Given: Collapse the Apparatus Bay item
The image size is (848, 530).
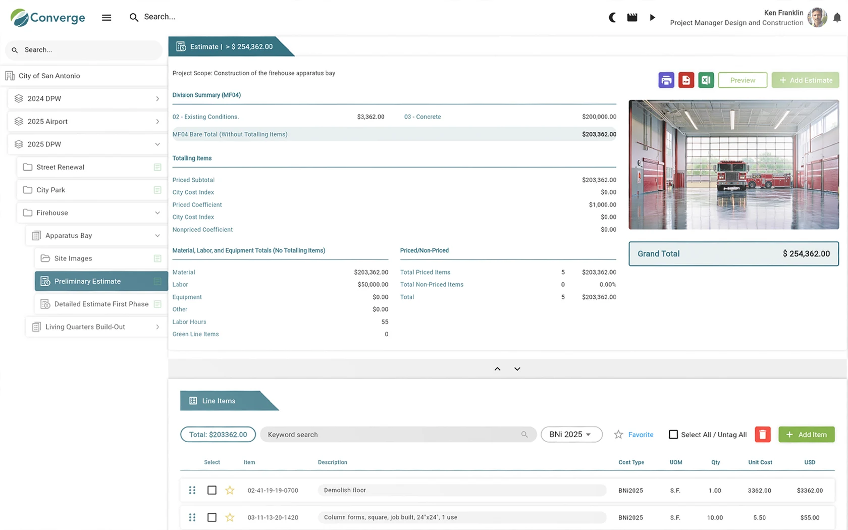Looking at the screenshot, I should click(157, 236).
